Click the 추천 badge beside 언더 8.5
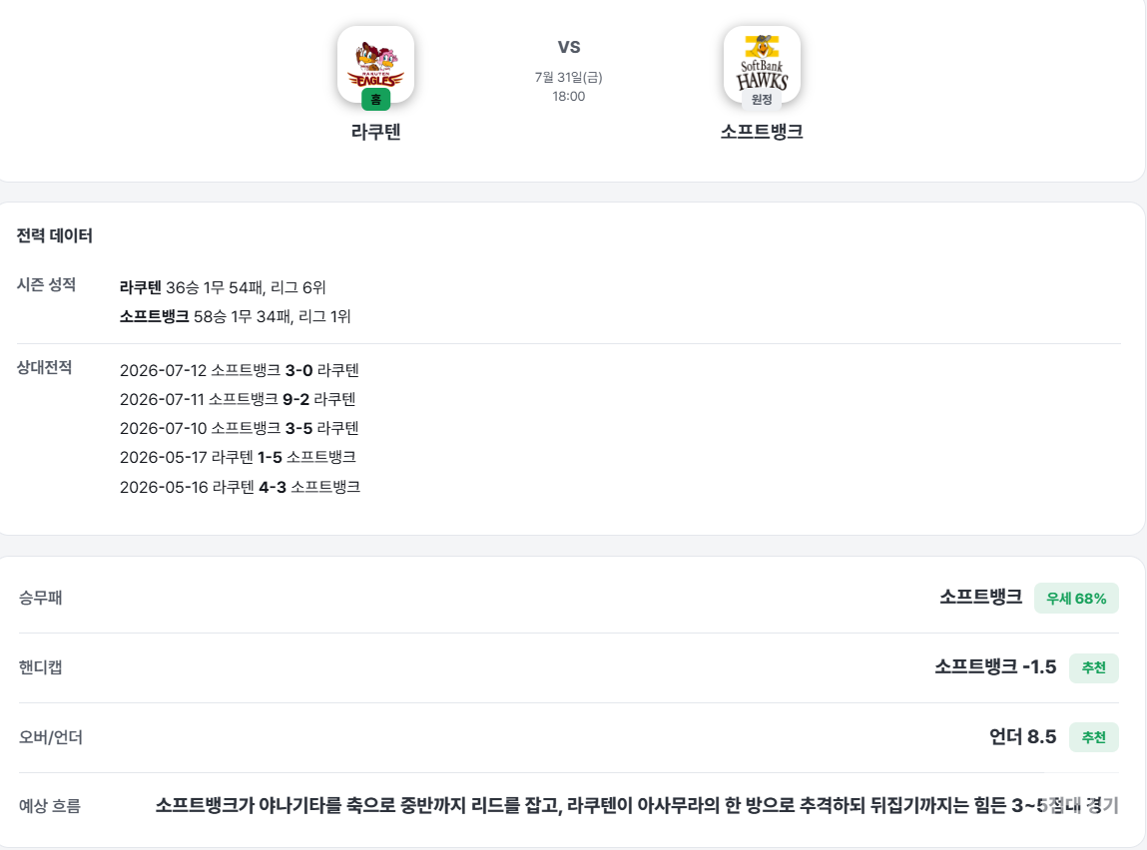Image resolution: width=1147 pixels, height=850 pixels. 1094,736
